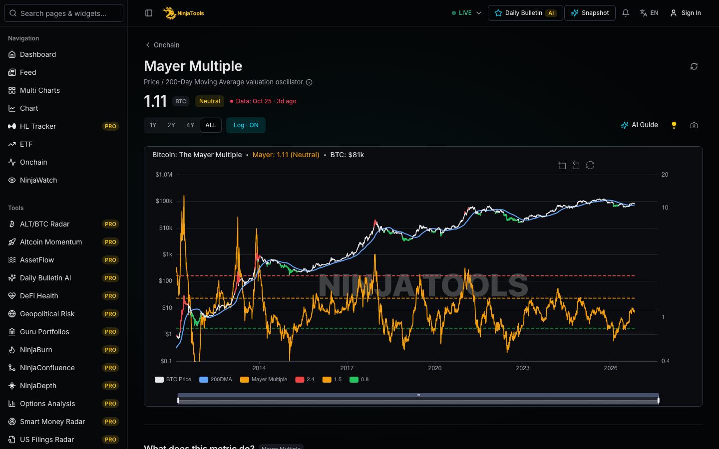This screenshot has height=449, width=719.
Task: Open the Geopolitical Risk tool
Action: click(x=64, y=314)
